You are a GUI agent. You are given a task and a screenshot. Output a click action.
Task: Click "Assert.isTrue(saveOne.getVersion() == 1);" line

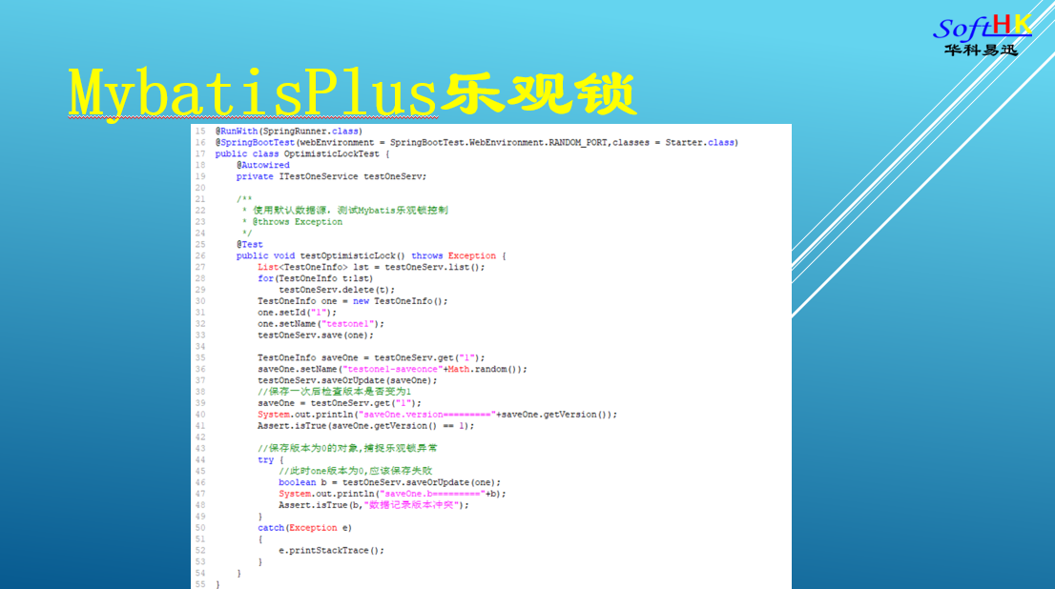tap(365, 426)
